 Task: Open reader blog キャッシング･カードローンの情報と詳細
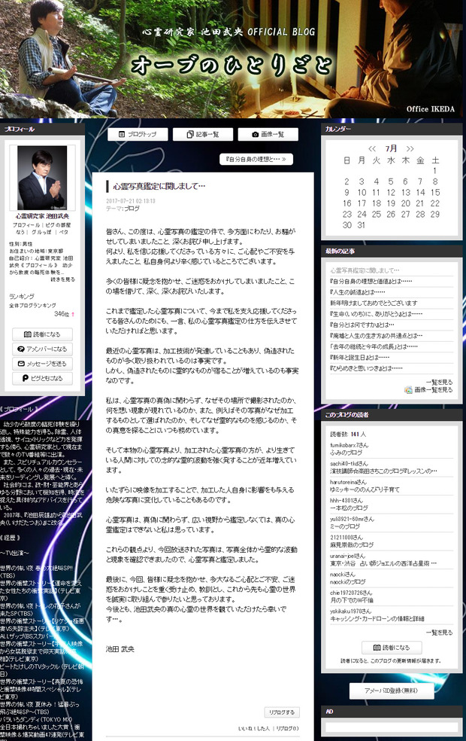tap(377, 618)
